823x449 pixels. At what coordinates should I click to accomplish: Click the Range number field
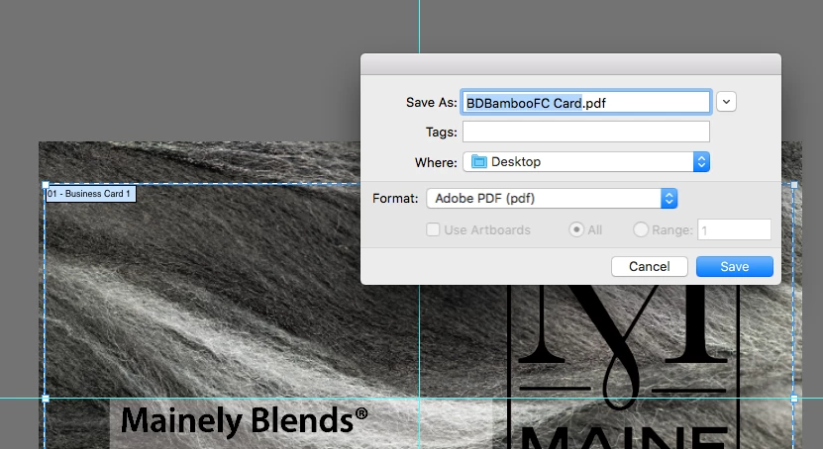[734, 230]
